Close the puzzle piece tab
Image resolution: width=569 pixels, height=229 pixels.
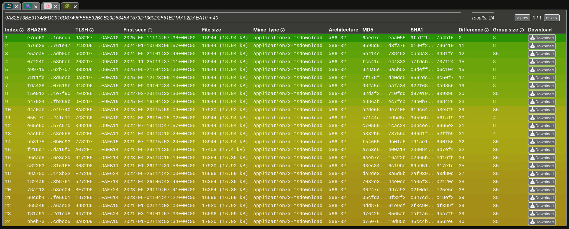(x=75, y=7)
